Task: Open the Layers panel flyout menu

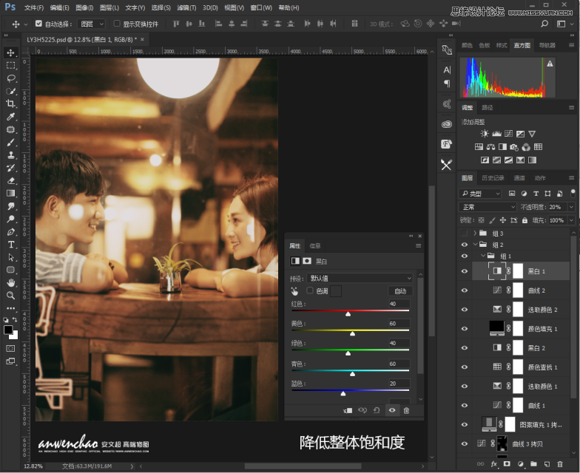Action: click(x=571, y=177)
